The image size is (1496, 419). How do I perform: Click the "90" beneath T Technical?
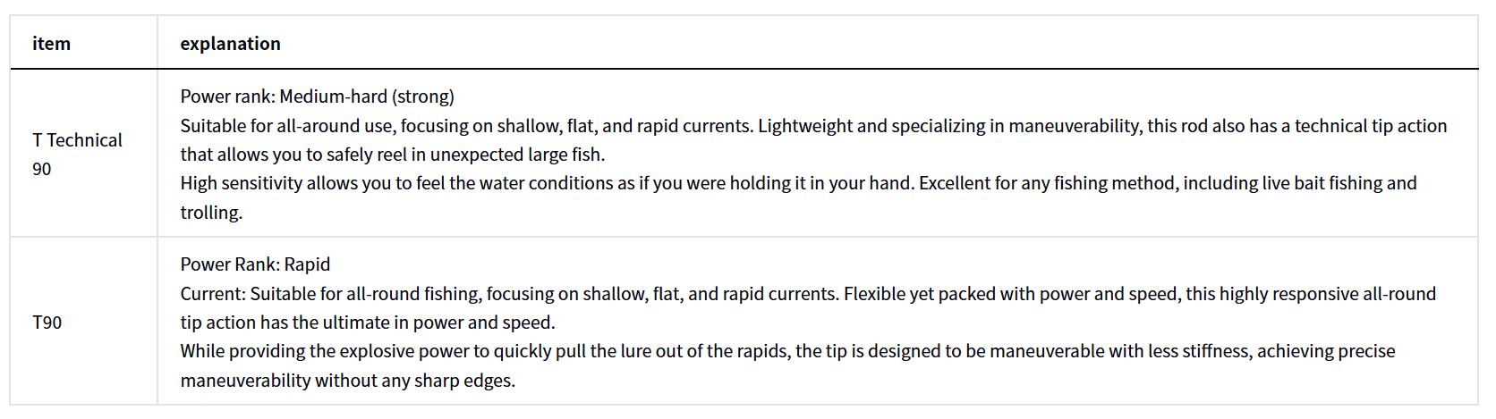pos(42,169)
